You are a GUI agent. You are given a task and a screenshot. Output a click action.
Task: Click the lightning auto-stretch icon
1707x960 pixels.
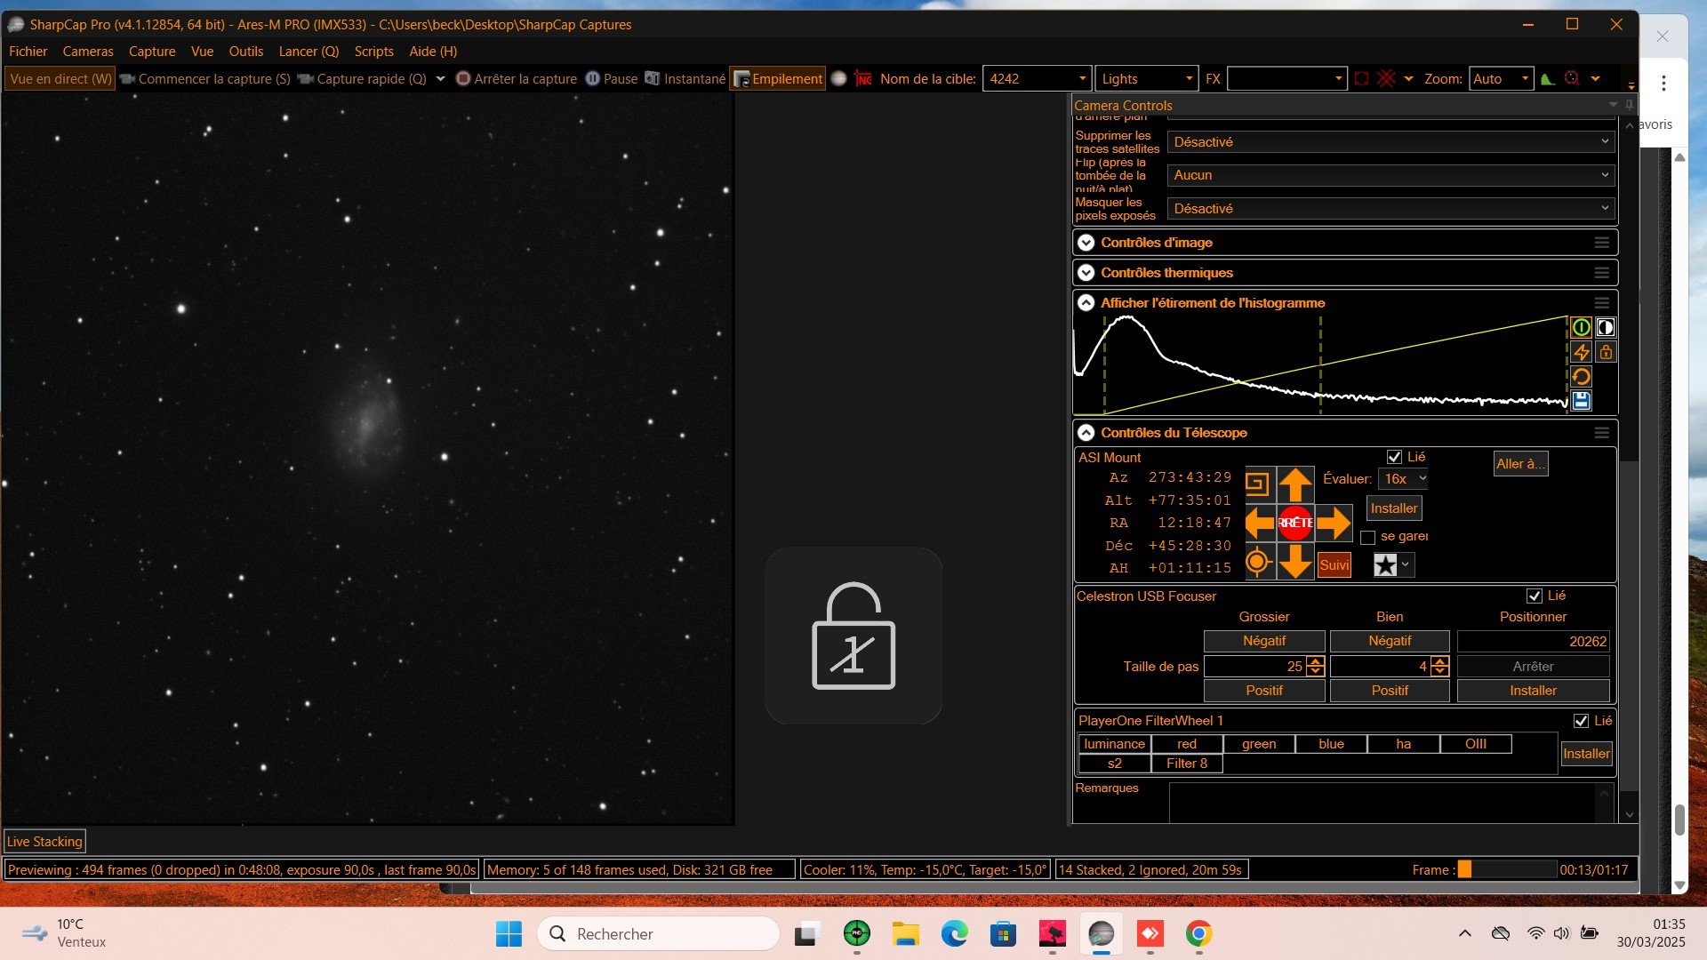click(x=1581, y=352)
